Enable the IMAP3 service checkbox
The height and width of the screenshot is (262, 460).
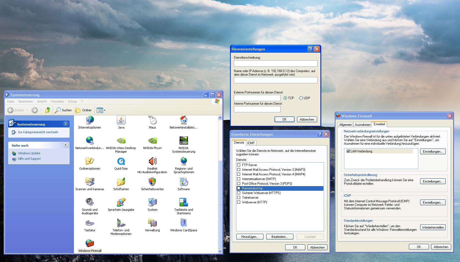click(x=239, y=170)
